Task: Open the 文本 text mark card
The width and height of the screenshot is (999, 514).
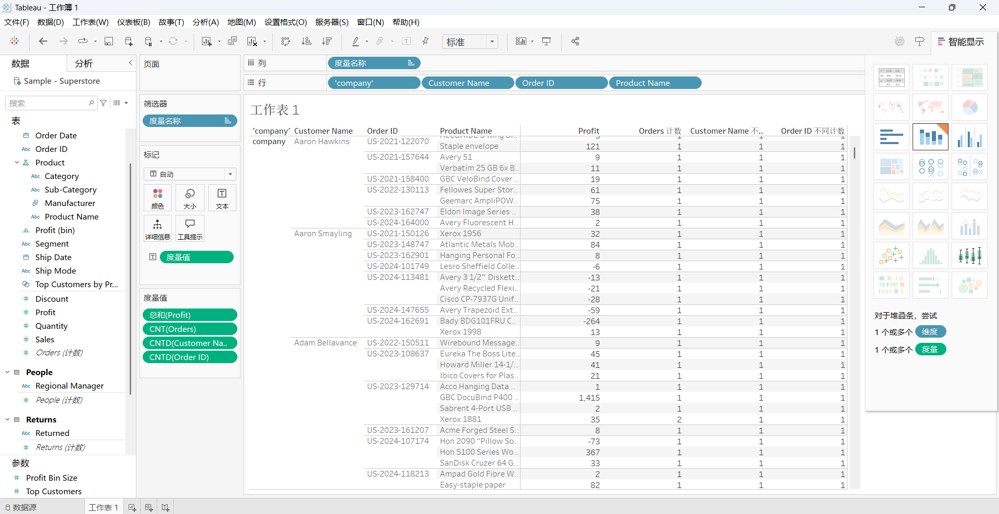Action: point(222,198)
